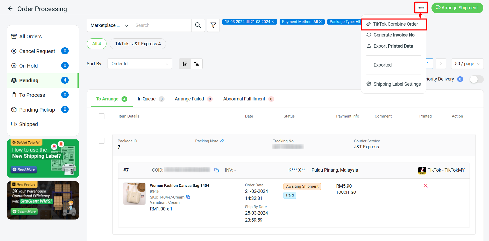Edit the Packing Note with pencil icon
This screenshot has height=241, width=489.
click(222, 141)
